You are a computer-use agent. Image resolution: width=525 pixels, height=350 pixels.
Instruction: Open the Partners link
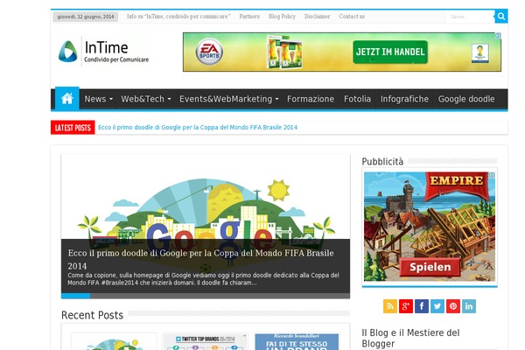point(249,17)
